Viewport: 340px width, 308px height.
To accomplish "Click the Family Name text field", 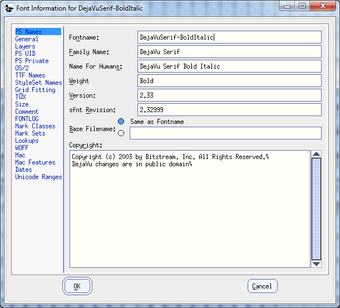I will point(229,52).
